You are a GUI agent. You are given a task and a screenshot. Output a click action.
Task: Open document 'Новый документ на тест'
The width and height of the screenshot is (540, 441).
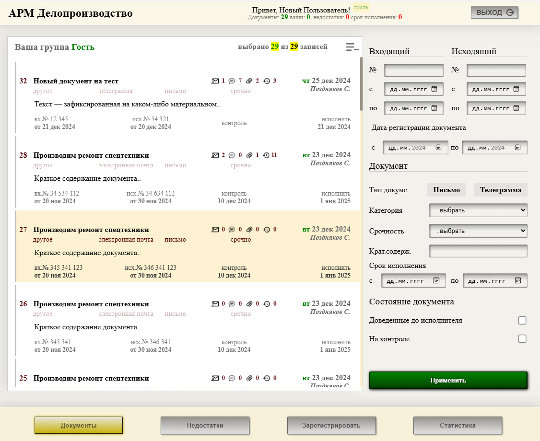(76, 81)
